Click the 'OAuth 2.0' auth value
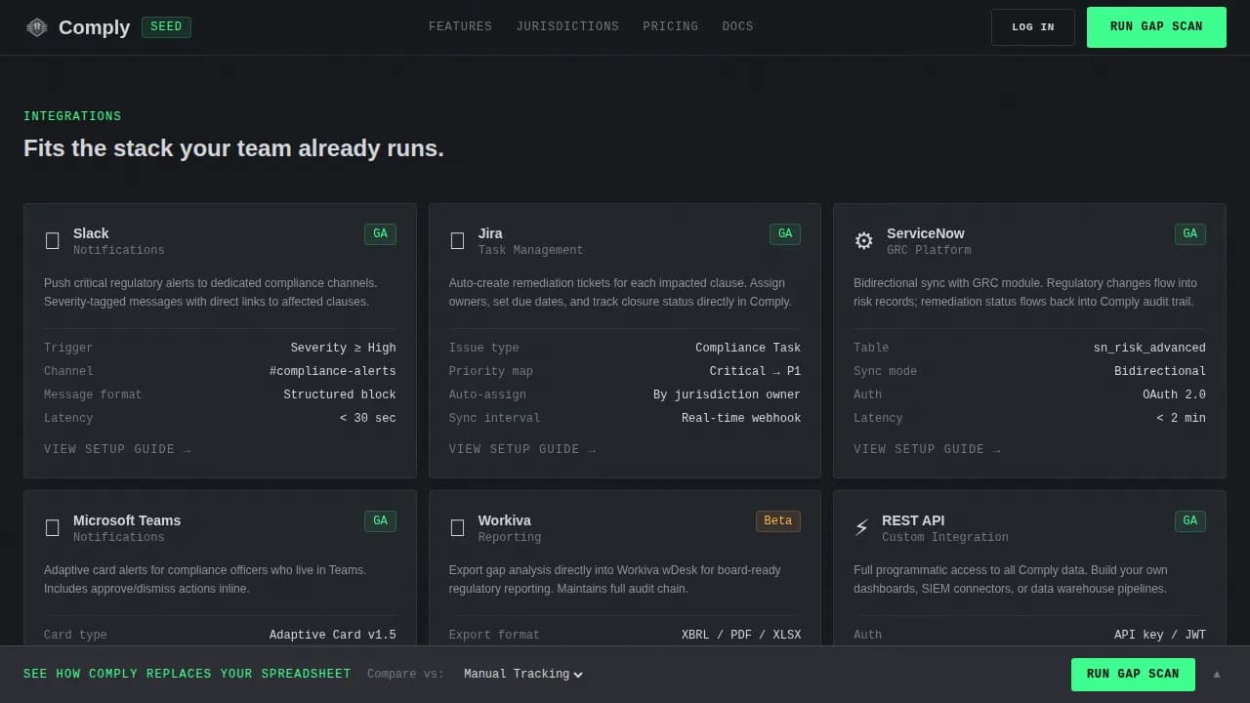The width and height of the screenshot is (1250, 703). point(1174,394)
